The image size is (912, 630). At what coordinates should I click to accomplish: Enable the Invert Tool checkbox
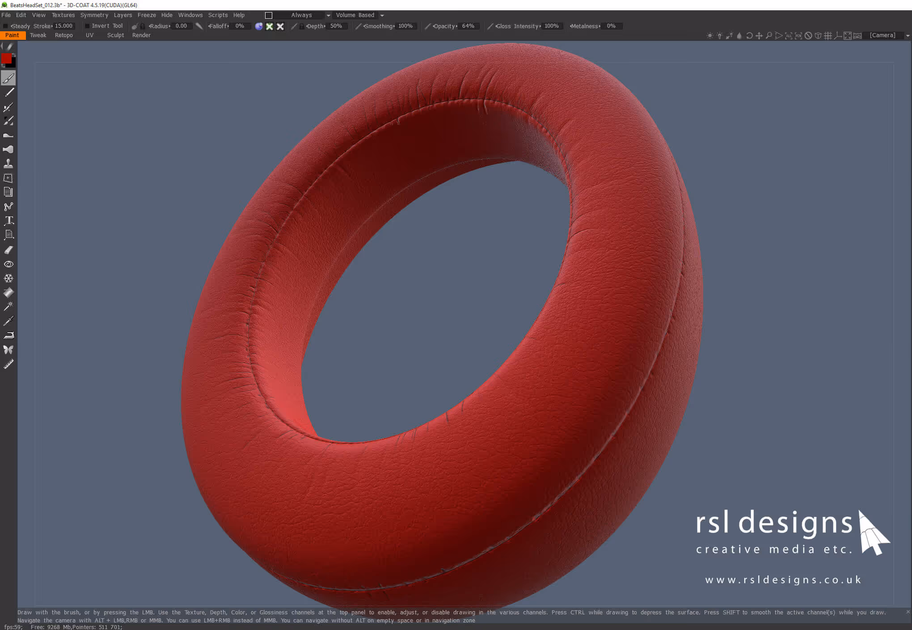(x=87, y=26)
